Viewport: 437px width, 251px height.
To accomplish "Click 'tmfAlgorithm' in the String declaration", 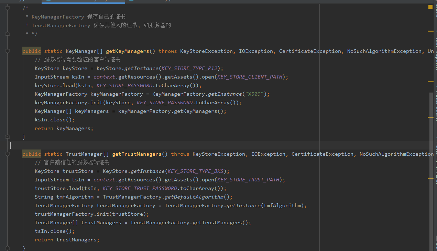I will (75, 197).
